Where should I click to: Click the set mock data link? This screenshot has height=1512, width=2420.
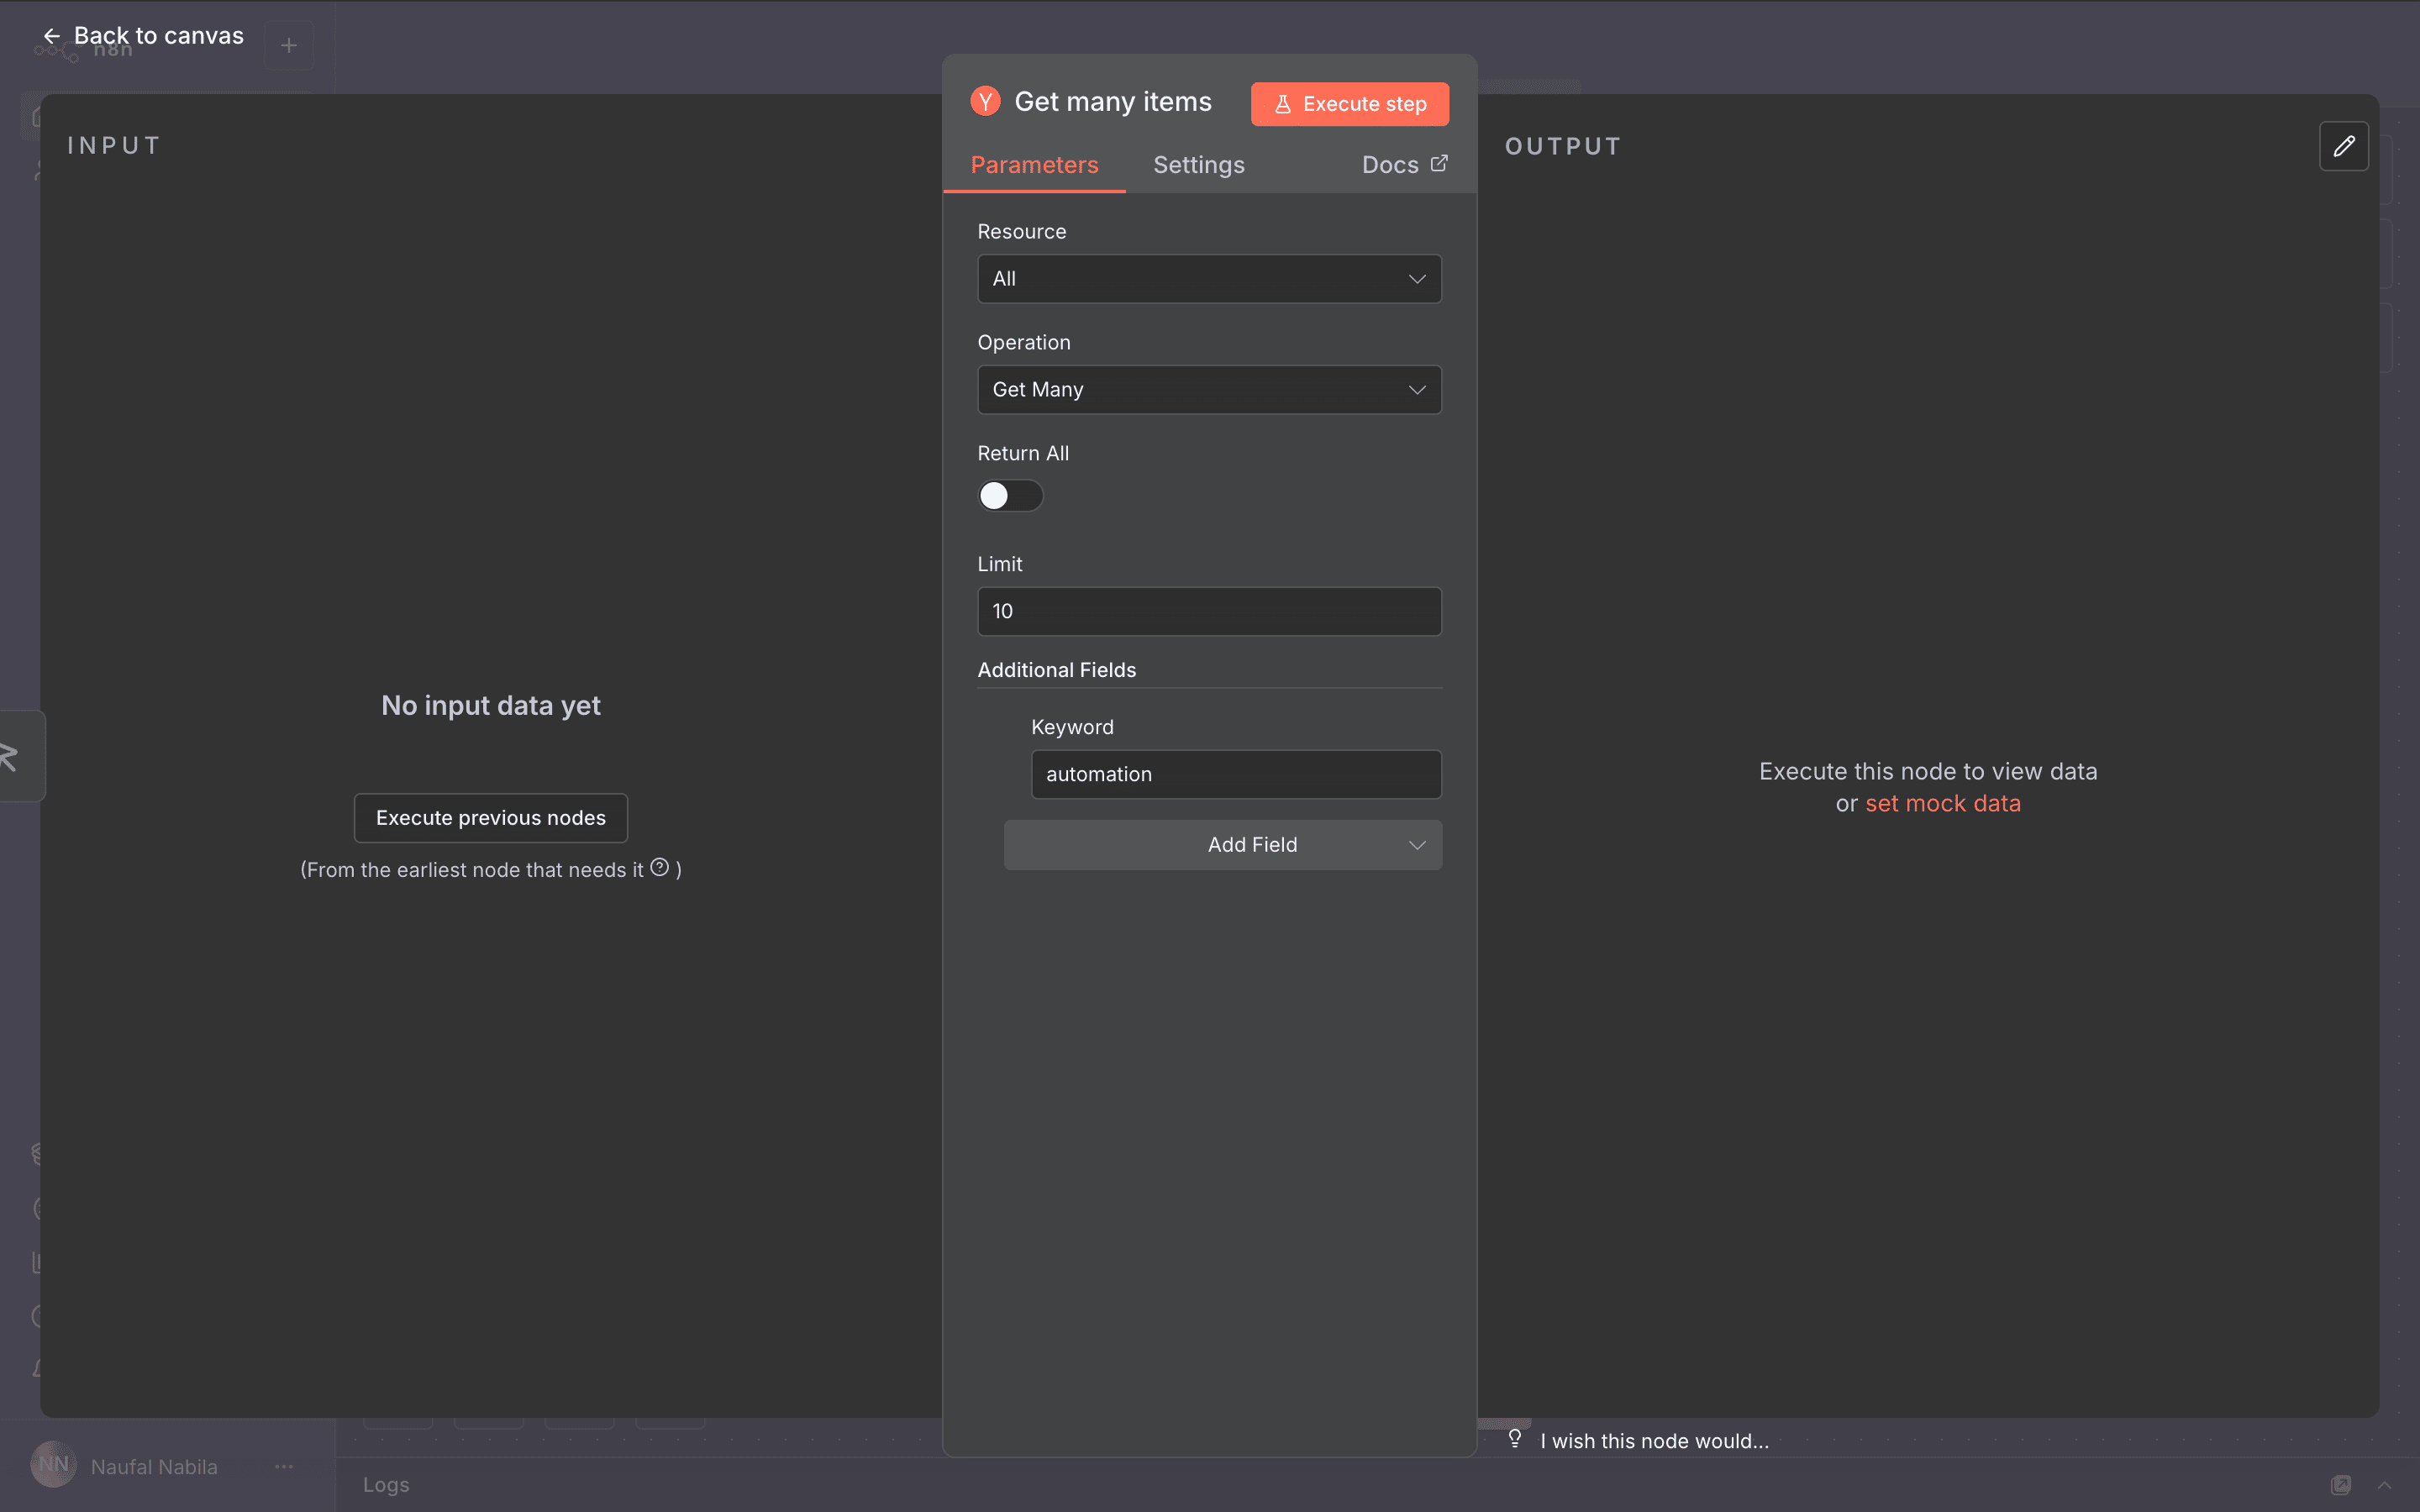pos(1942,803)
